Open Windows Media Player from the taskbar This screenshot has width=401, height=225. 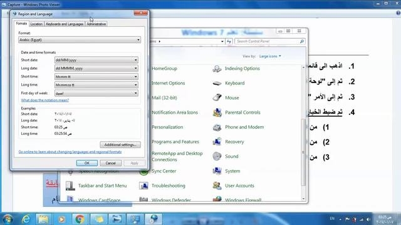[x=61, y=219]
